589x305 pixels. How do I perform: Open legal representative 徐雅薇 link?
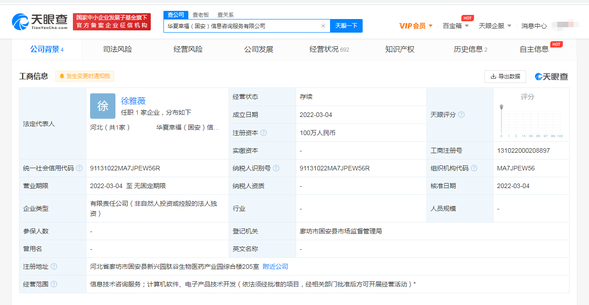[133, 101]
